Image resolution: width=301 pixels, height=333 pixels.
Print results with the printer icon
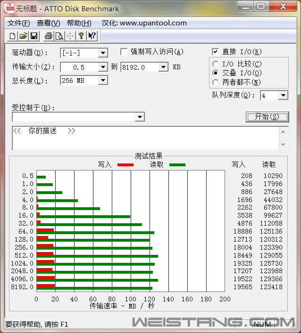click(49, 36)
